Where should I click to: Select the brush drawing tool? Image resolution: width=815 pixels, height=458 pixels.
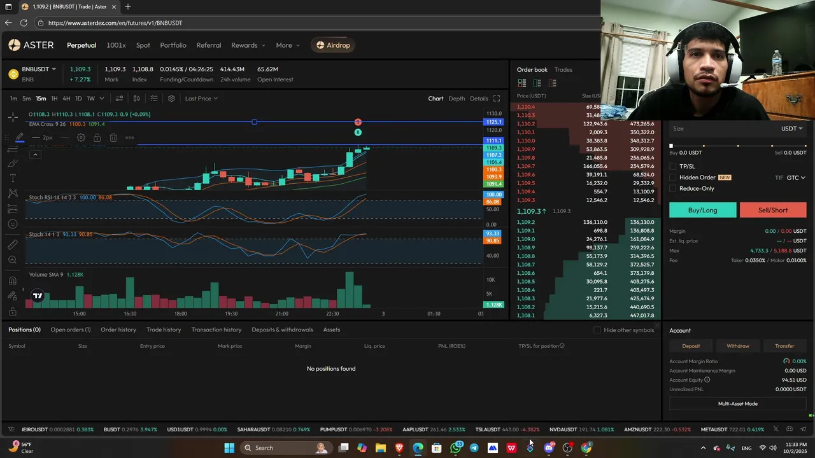pyautogui.click(x=13, y=163)
